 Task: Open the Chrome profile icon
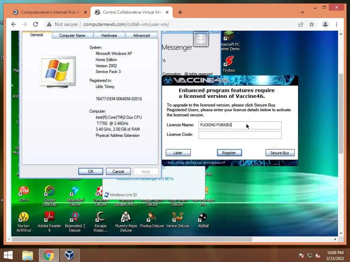tap(325, 24)
